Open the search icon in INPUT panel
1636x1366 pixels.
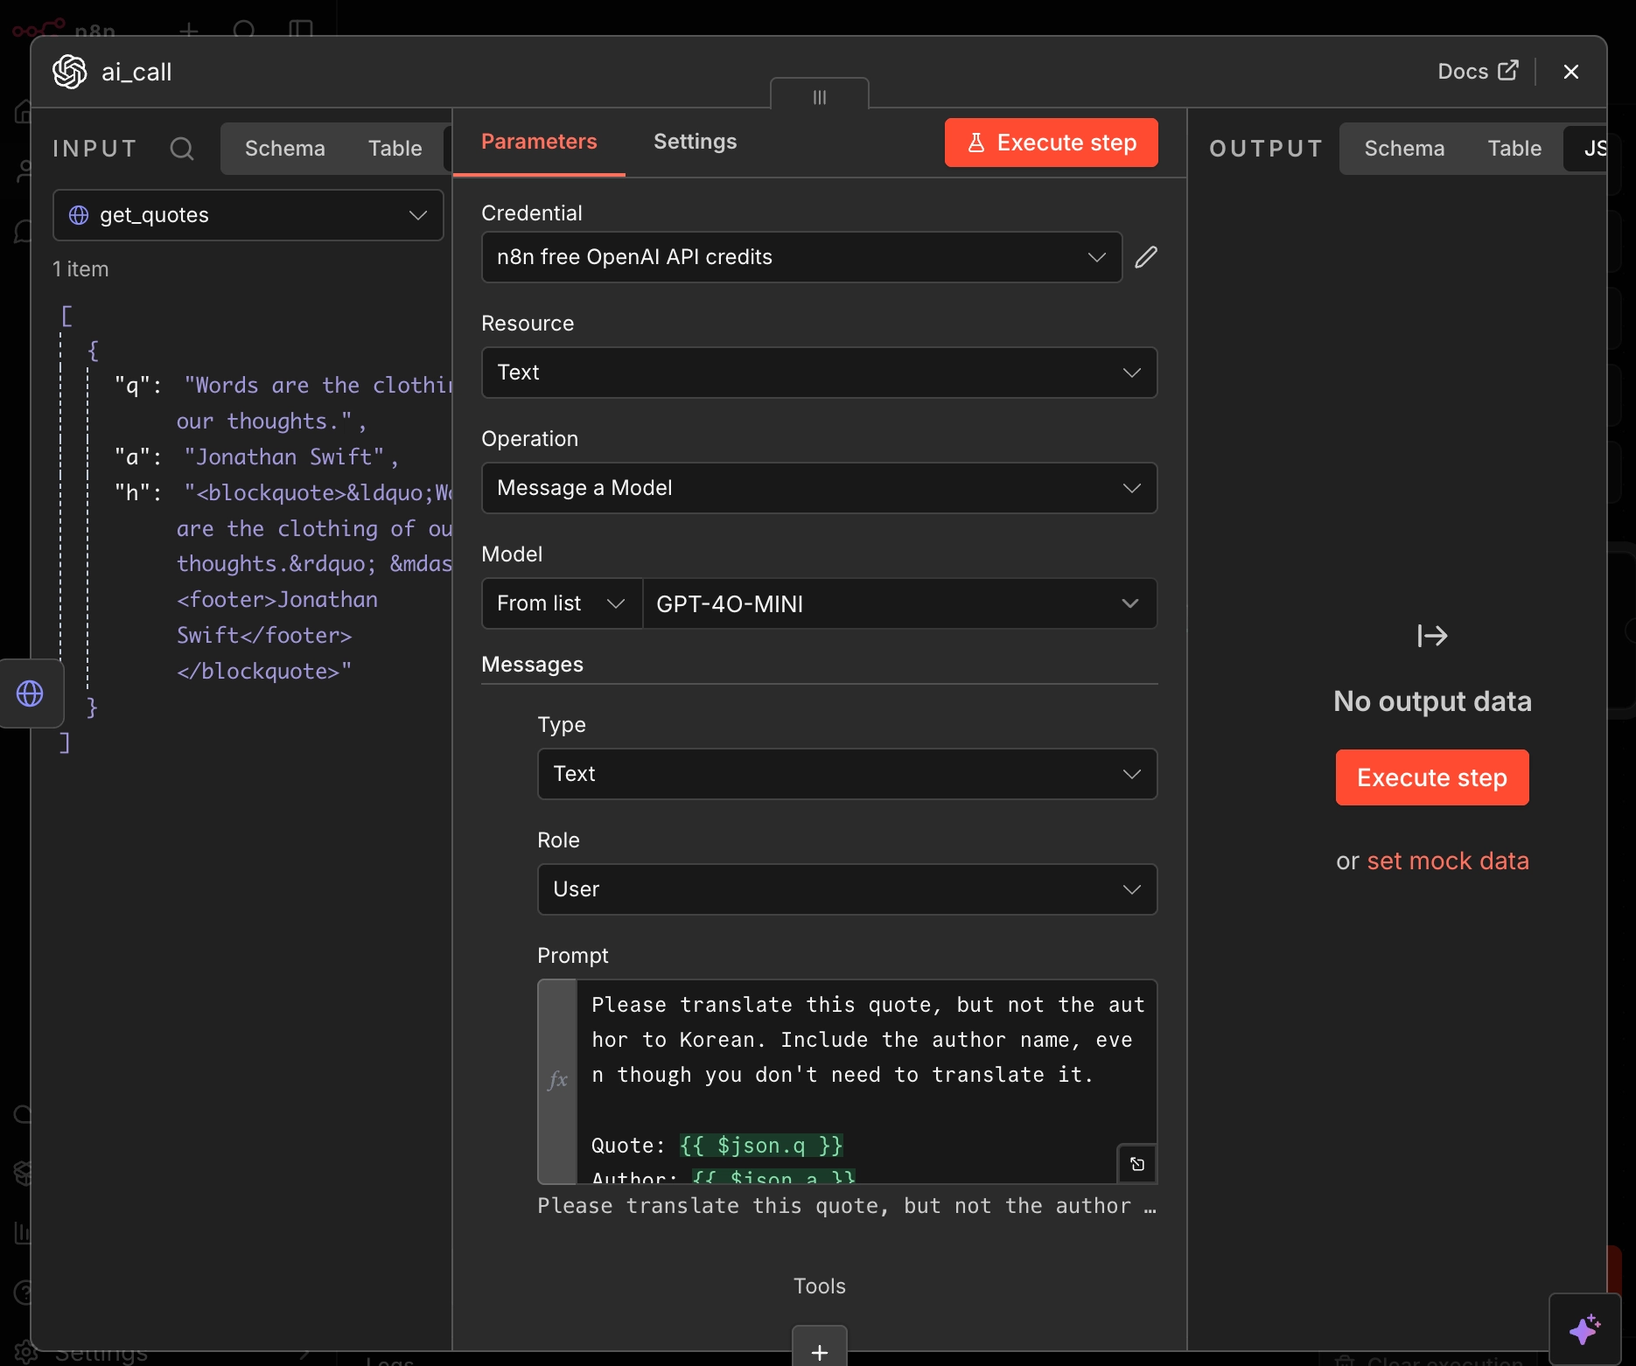pyautogui.click(x=182, y=149)
